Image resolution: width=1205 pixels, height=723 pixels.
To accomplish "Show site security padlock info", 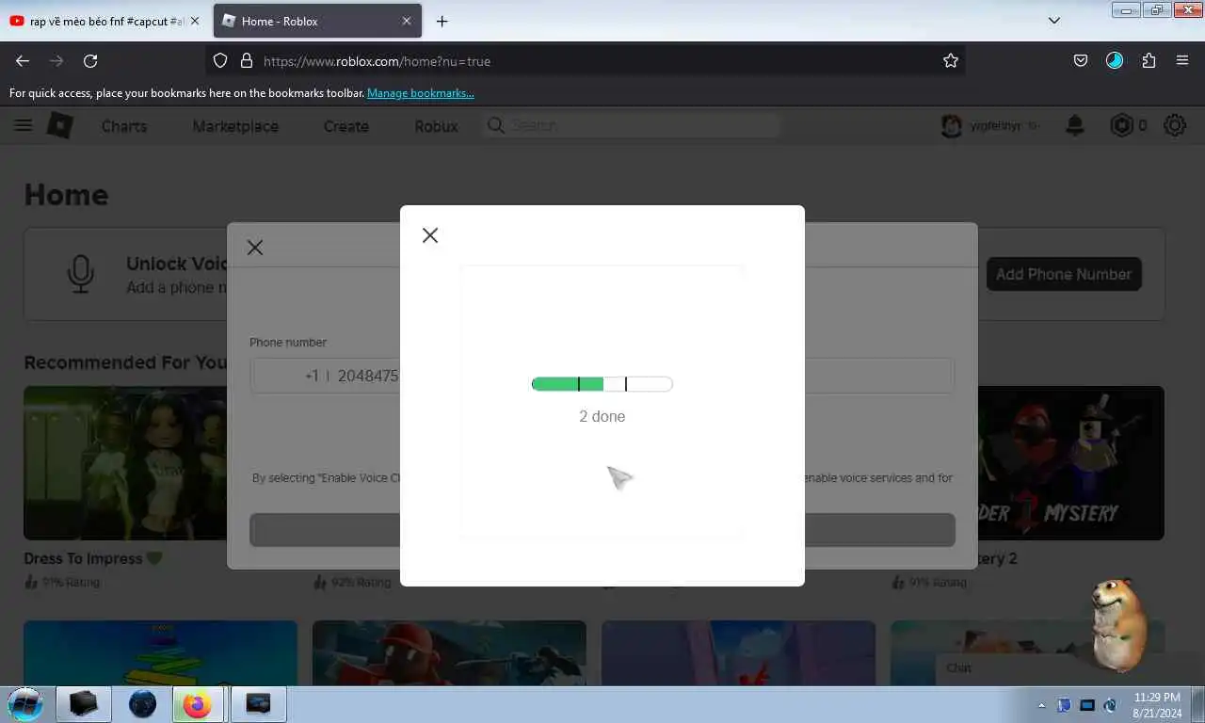I will (247, 60).
